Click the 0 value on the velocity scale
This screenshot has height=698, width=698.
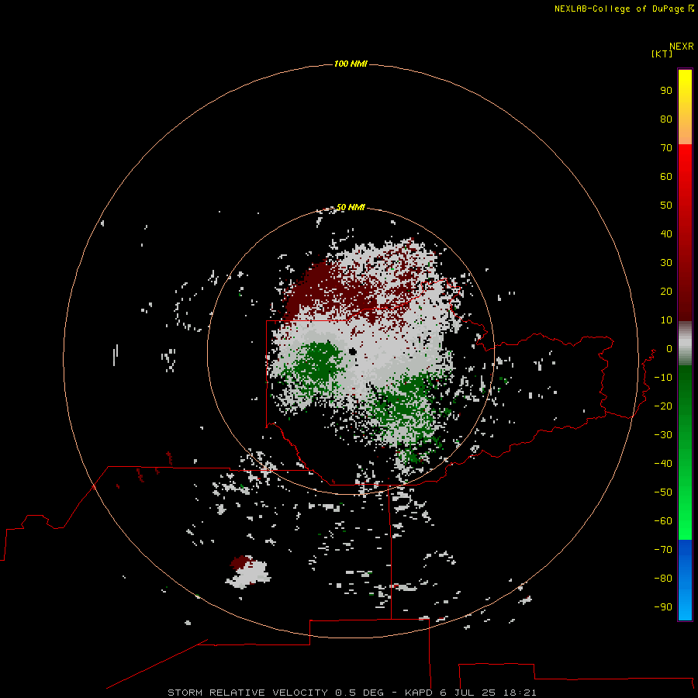(x=669, y=348)
